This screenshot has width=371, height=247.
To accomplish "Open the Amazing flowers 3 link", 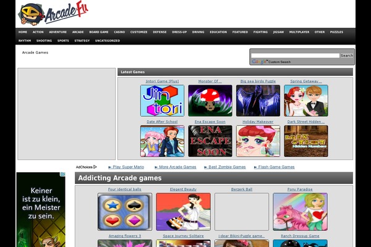I will coord(125,236).
